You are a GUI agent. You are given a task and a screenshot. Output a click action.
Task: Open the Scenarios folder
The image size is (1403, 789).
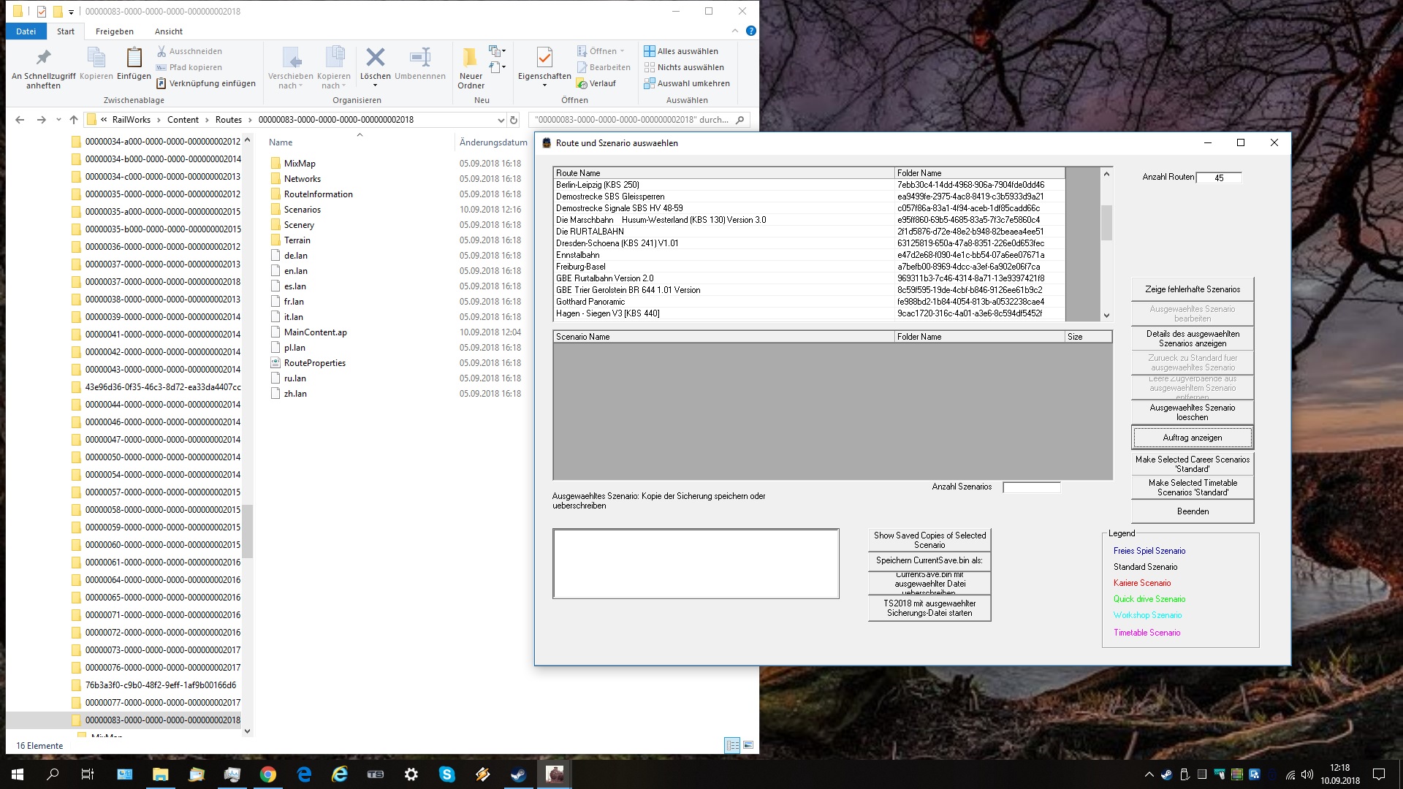302,210
